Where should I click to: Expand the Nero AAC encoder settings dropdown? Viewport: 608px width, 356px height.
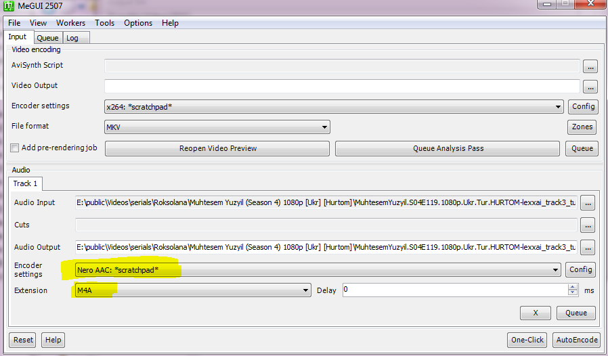pos(556,270)
